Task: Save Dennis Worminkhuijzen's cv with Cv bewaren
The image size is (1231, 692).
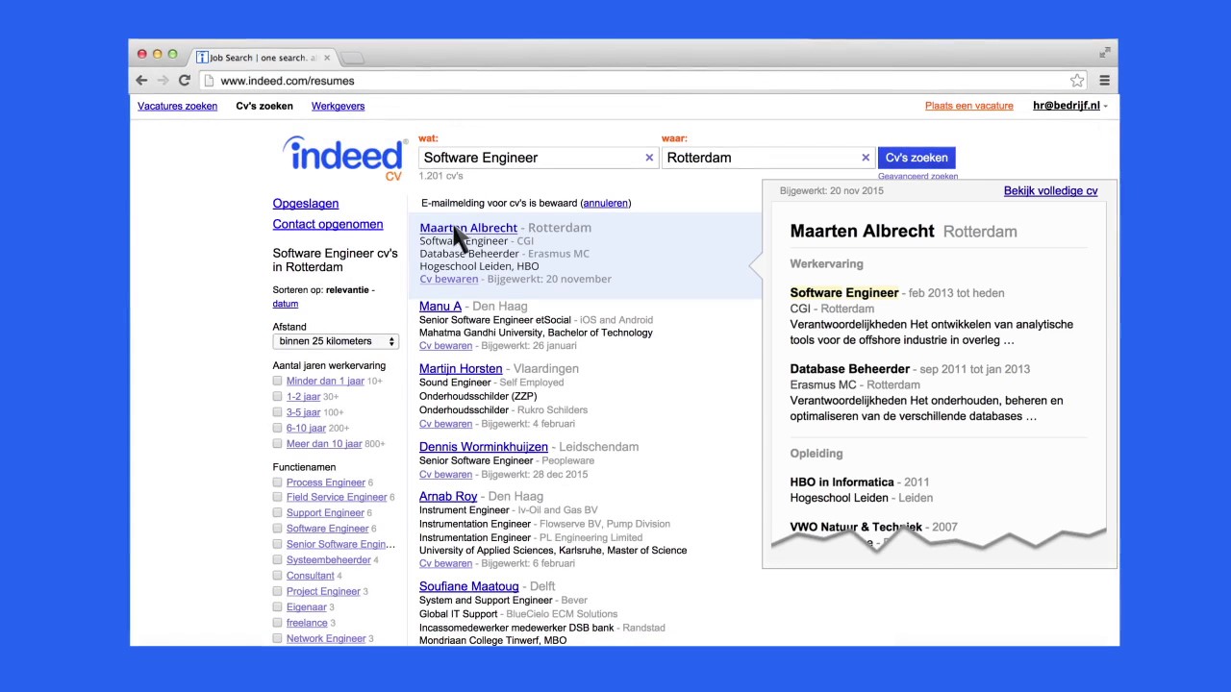Action: [x=445, y=474]
